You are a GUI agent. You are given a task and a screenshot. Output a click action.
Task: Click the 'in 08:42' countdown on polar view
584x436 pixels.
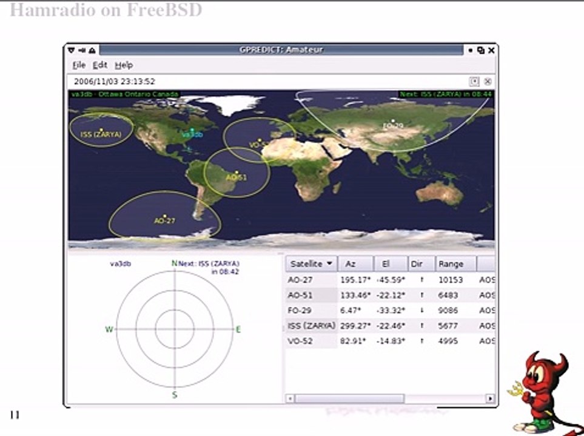pyautogui.click(x=225, y=271)
